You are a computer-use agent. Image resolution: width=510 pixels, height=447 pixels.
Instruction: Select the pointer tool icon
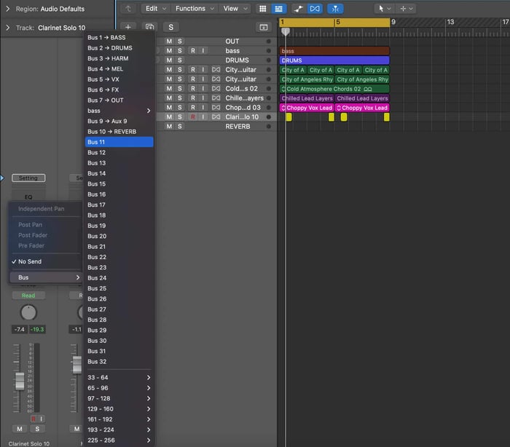[381, 9]
